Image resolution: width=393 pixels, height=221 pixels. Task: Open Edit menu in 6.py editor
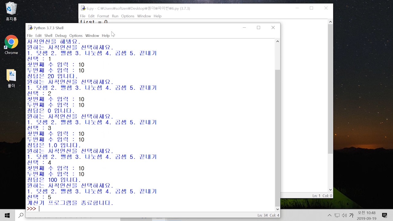click(x=91, y=16)
